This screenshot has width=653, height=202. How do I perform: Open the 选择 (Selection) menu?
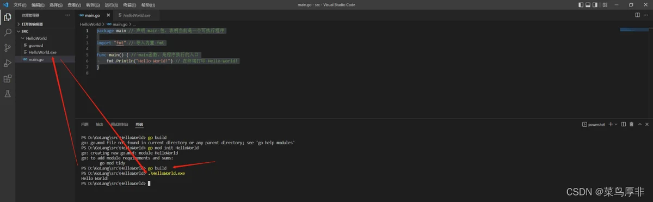[x=56, y=4]
